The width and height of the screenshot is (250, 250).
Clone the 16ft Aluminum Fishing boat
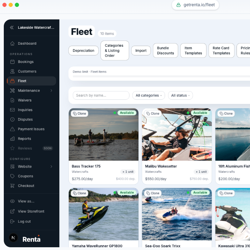226,114
